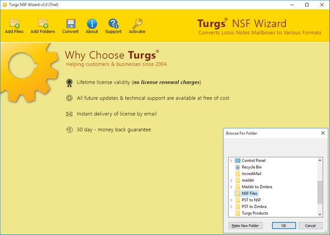
Task: Select the PST to NSF folder
Action: pyautogui.click(x=251, y=200)
